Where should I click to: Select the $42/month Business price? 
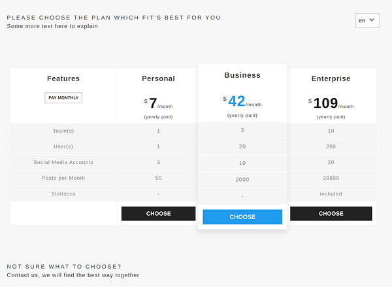pyautogui.click(x=242, y=101)
